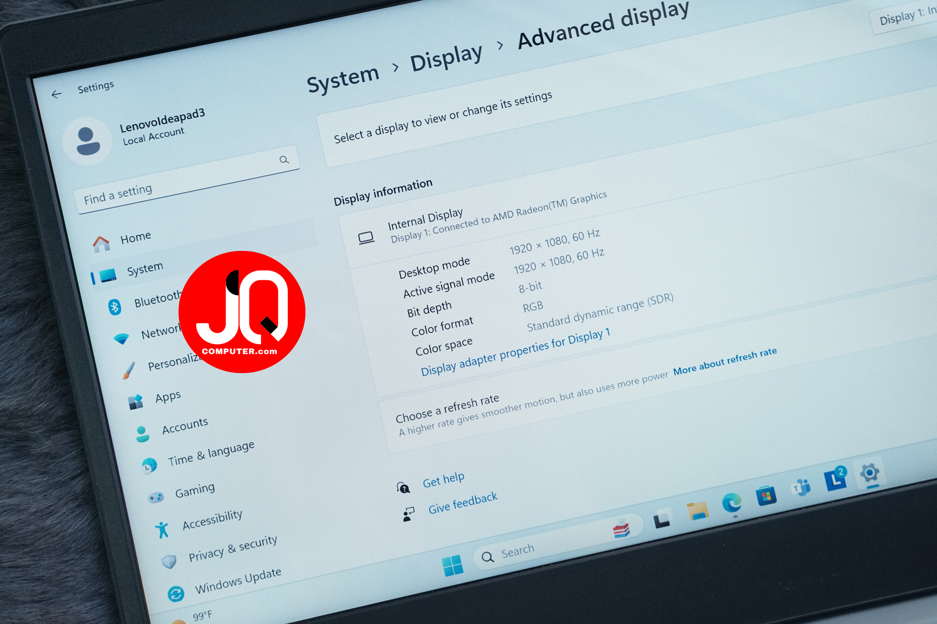Click the Give feedback person icon
This screenshot has width=937, height=624.
point(408,514)
